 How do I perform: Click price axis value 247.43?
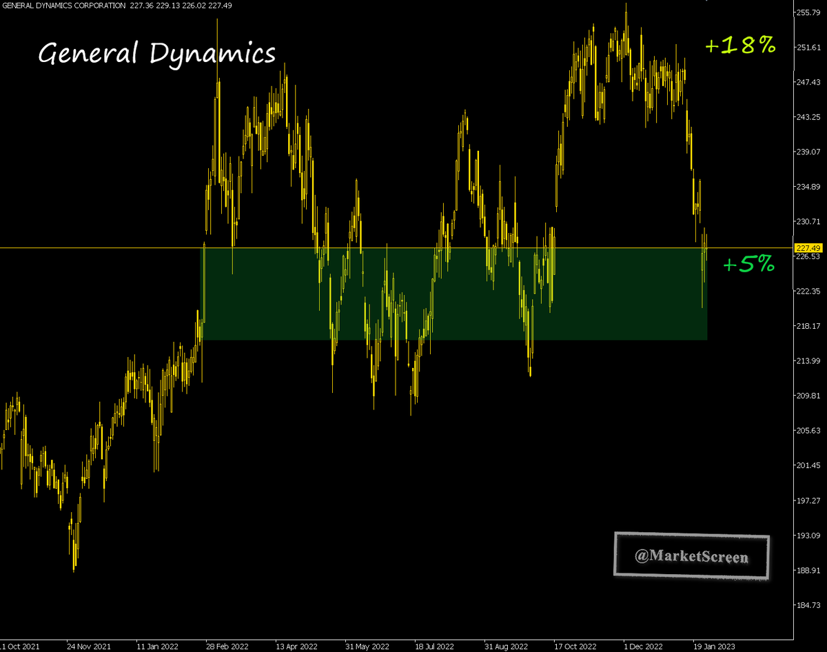(x=808, y=82)
